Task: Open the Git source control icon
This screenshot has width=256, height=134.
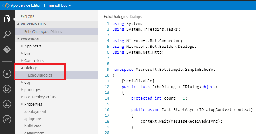Action: pyautogui.click(x=7, y=49)
